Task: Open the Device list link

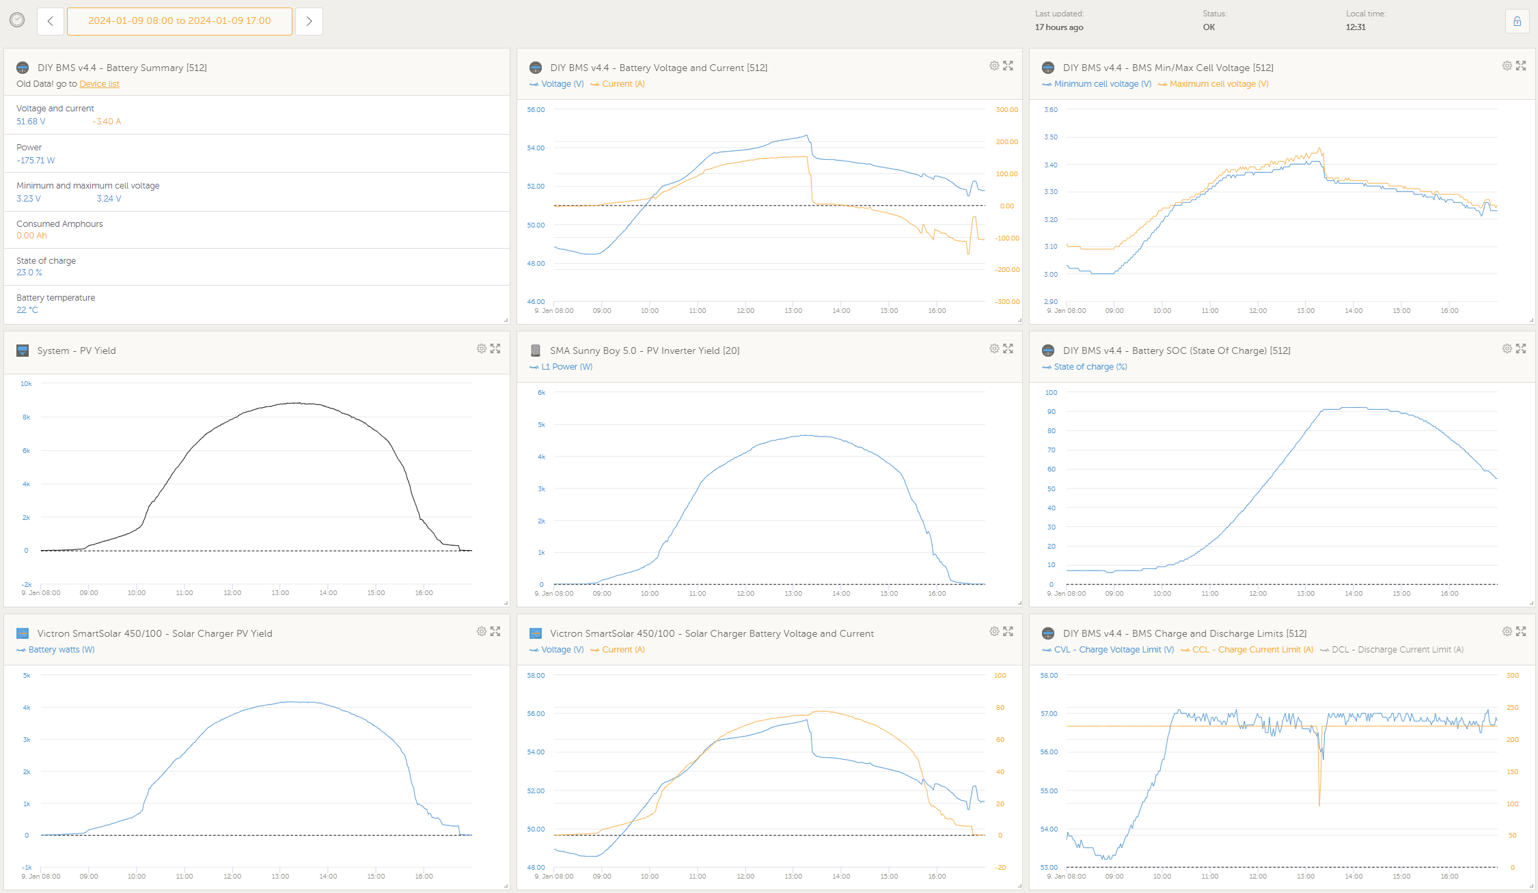Action: click(99, 84)
